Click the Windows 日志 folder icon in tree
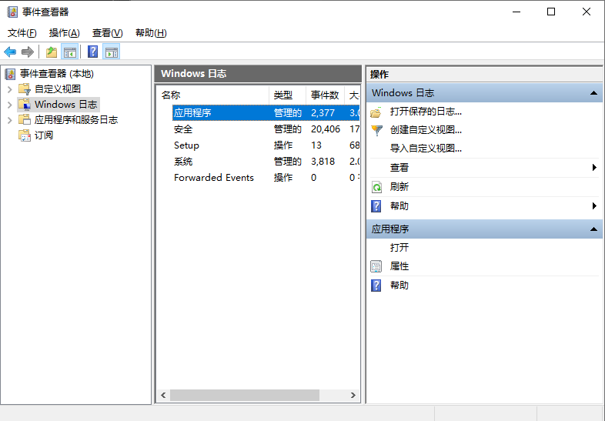605x421 pixels. click(25, 105)
